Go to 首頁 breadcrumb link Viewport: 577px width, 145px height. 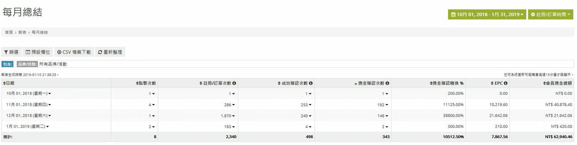point(9,33)
